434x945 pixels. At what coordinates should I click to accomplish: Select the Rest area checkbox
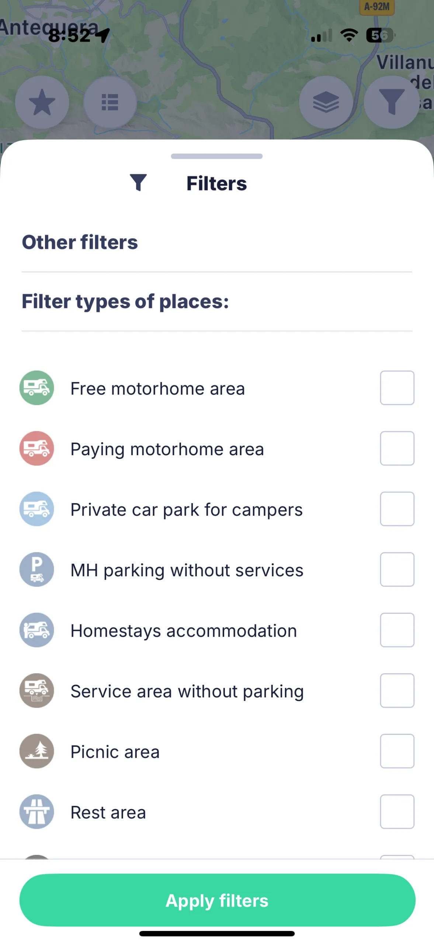click(397, 812)
